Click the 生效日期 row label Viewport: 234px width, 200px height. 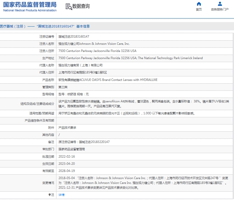point(48,164)
